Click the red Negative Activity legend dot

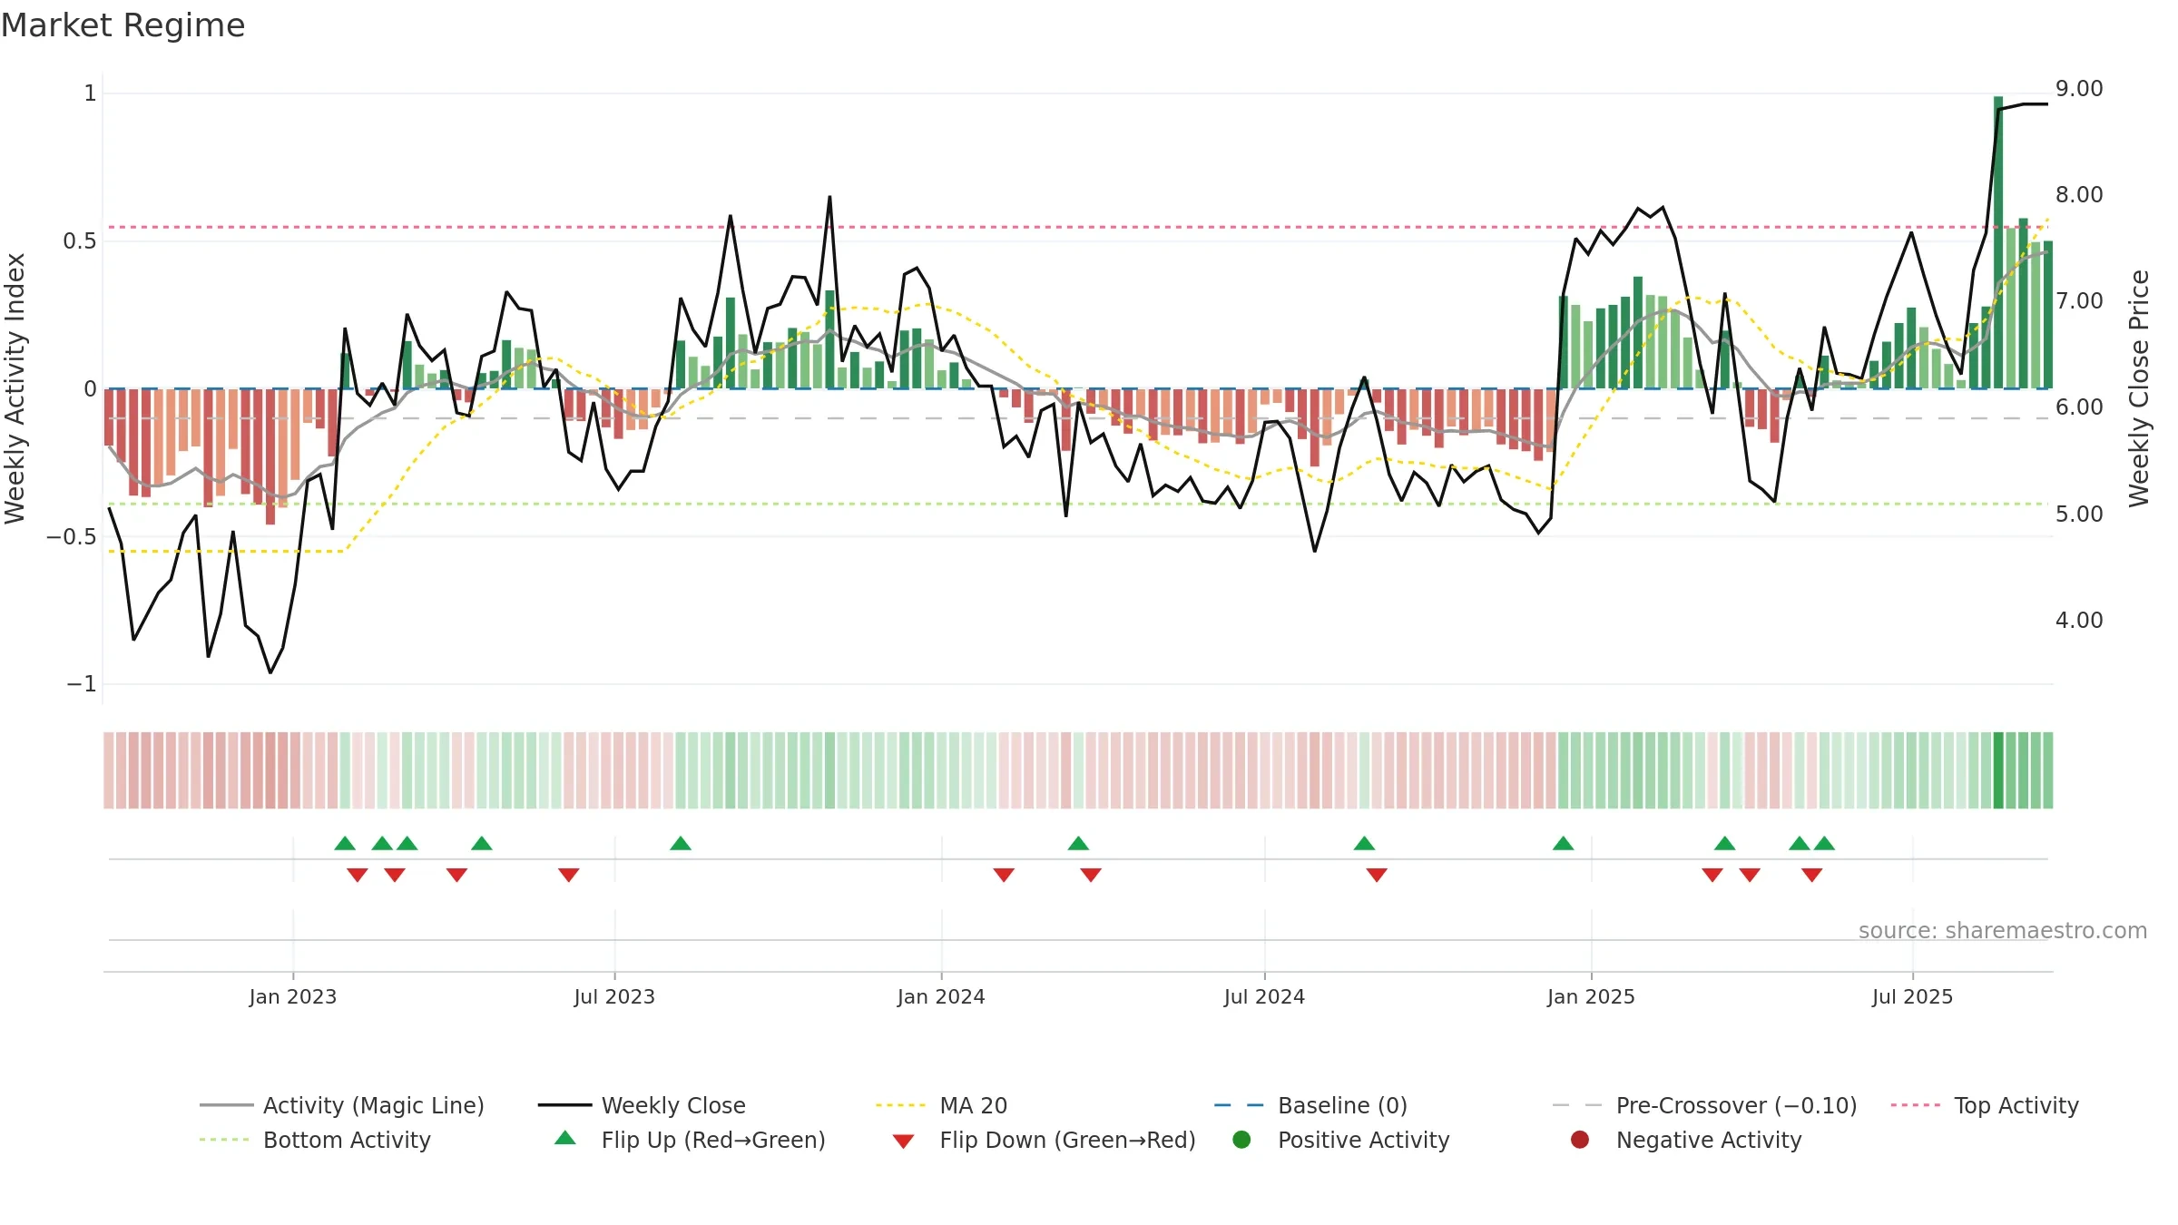pos(1580,1139)
